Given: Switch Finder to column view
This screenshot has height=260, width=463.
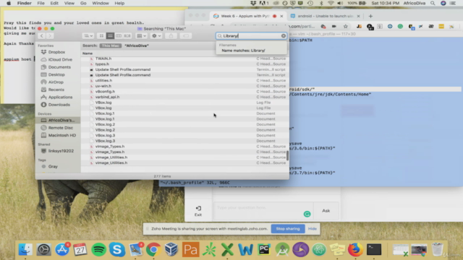Looking at the screenshot, I should pos(119,35).
